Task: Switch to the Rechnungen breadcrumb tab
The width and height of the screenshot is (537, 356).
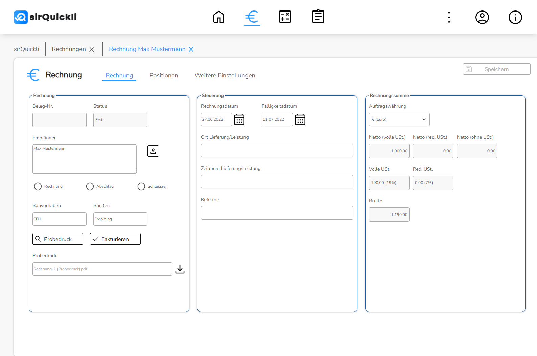Action: (x=69, y=49)
